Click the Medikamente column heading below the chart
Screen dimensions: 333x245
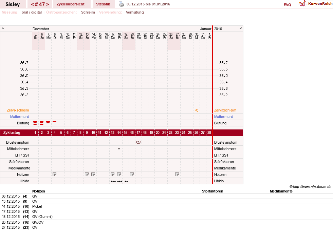pyautogui.click(x=281, y=191)
